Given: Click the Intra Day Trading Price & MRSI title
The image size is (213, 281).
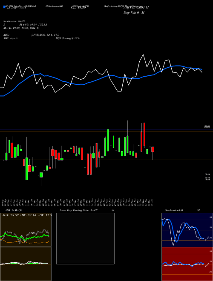Looking at the screenshot, I should (87, 210).
